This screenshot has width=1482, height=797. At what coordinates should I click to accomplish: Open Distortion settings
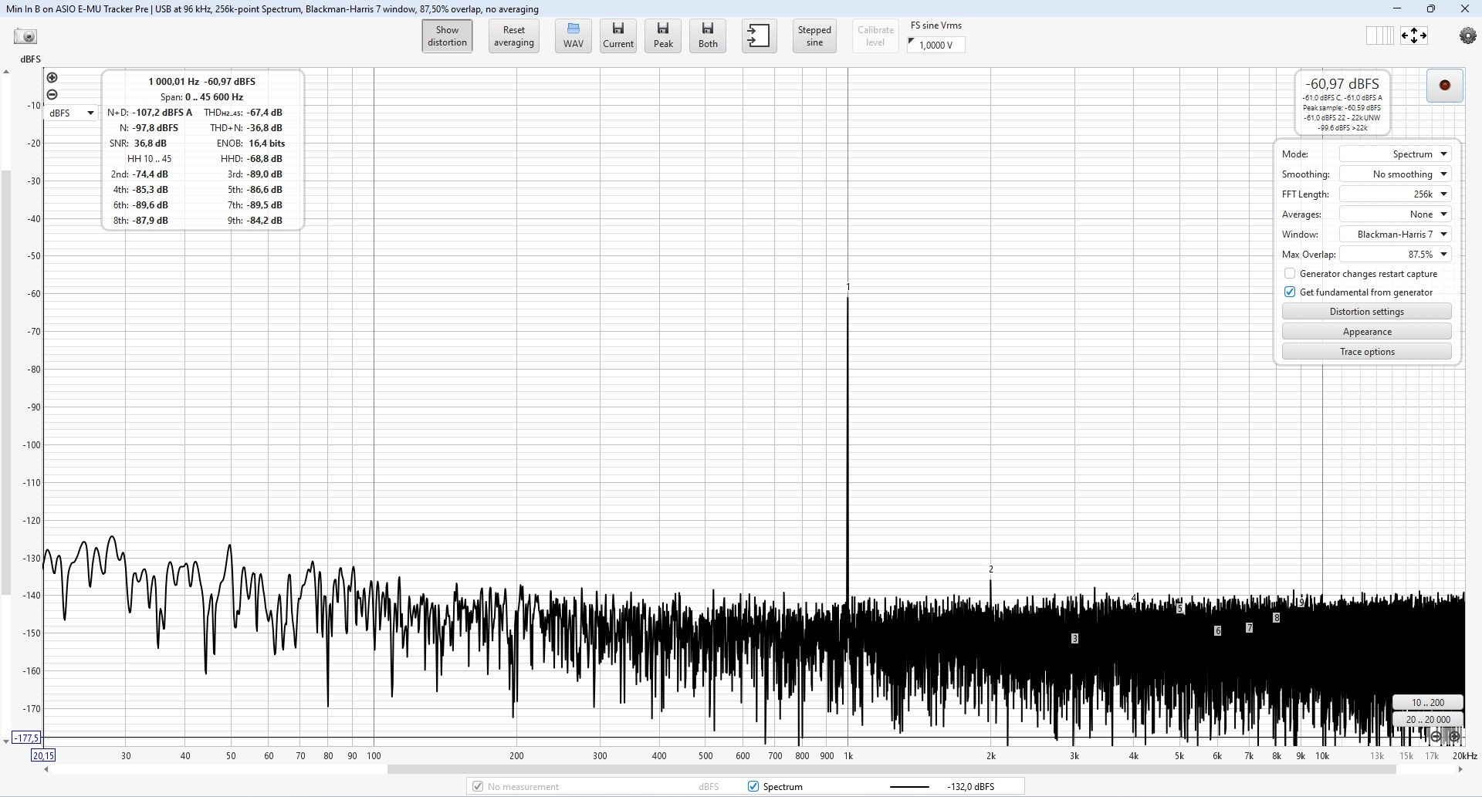click(x=1366, y=311)
